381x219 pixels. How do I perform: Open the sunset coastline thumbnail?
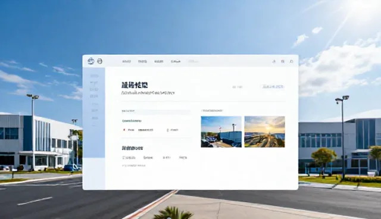[x=264, y=132]
